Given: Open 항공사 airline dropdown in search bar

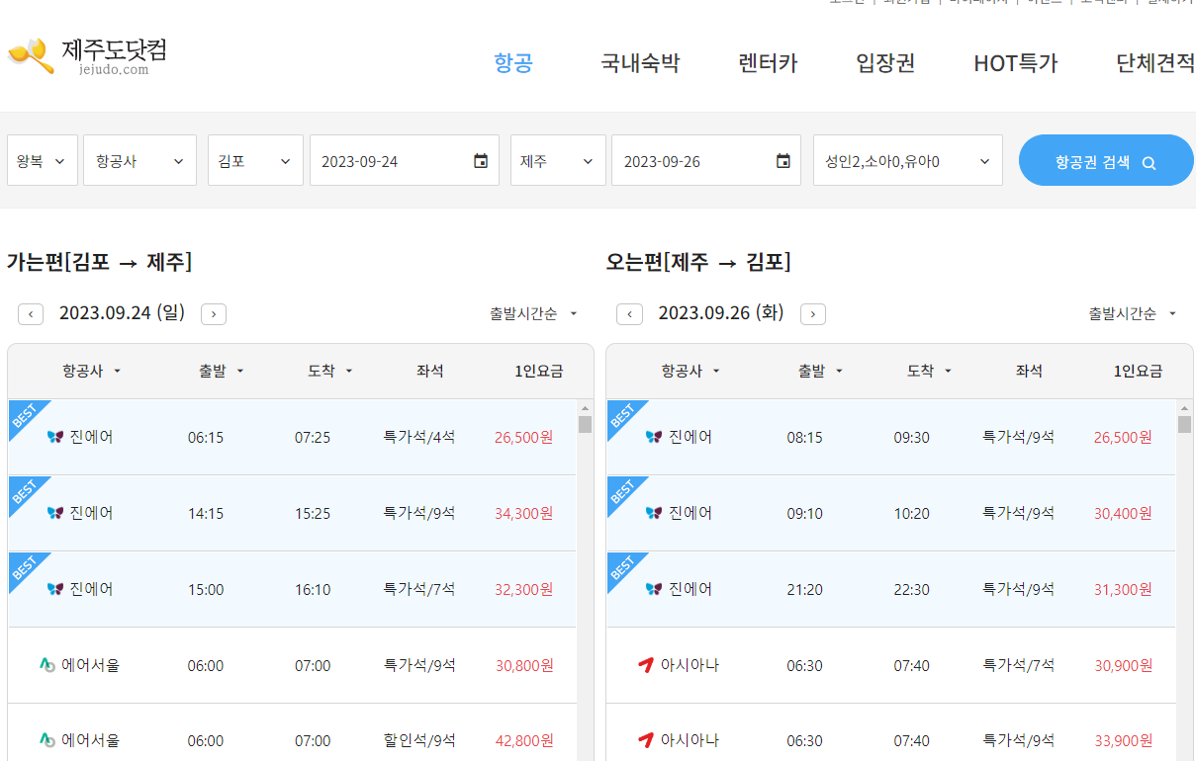Looking at the screenshot, I should coord(139,160).
